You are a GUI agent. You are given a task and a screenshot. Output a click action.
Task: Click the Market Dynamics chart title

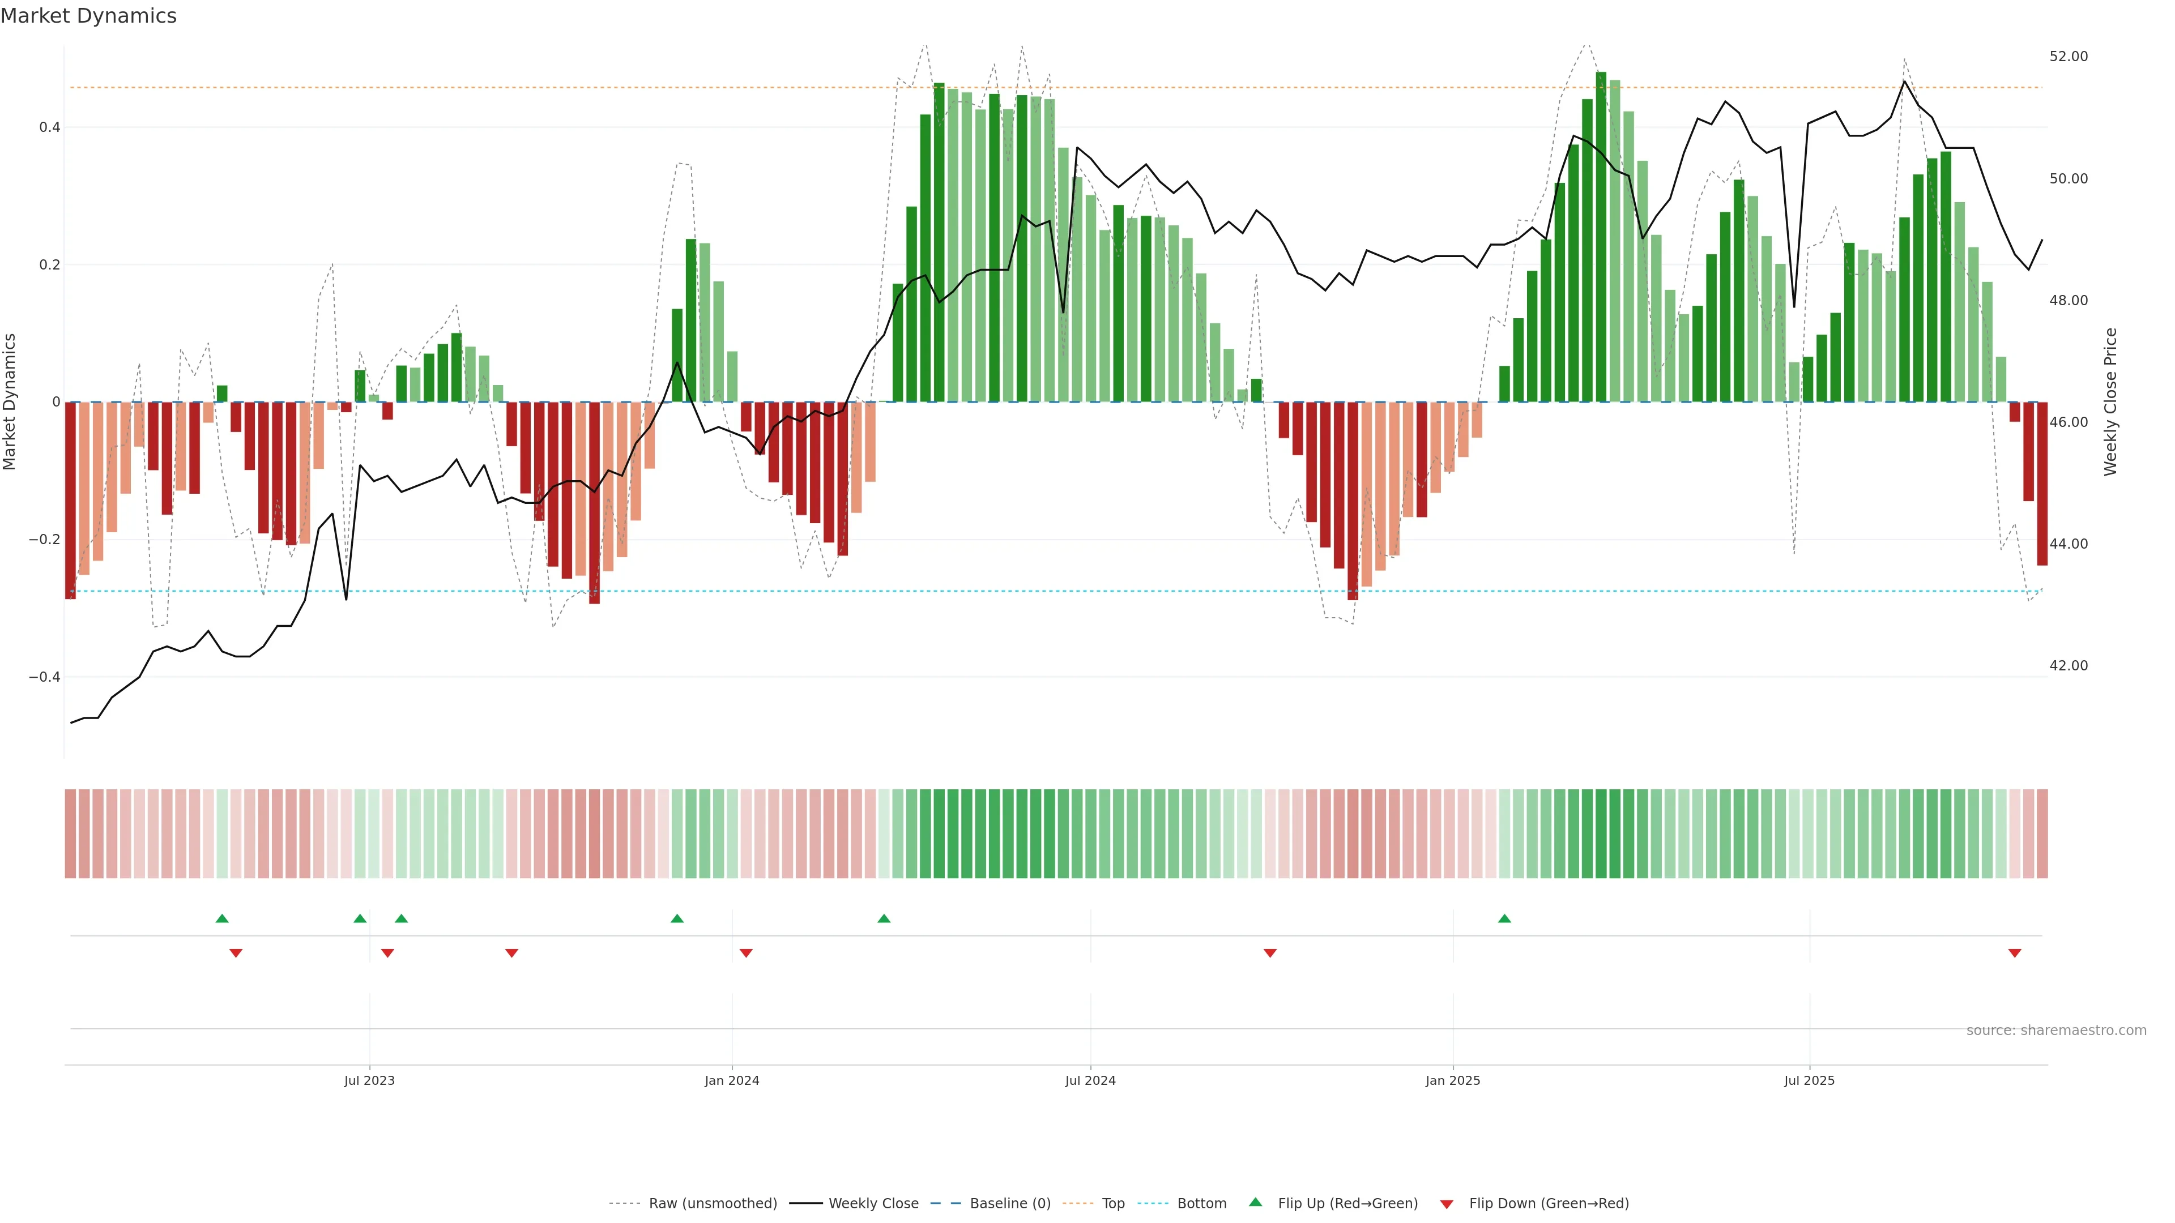pyautogui.click(x=89, y=16)
